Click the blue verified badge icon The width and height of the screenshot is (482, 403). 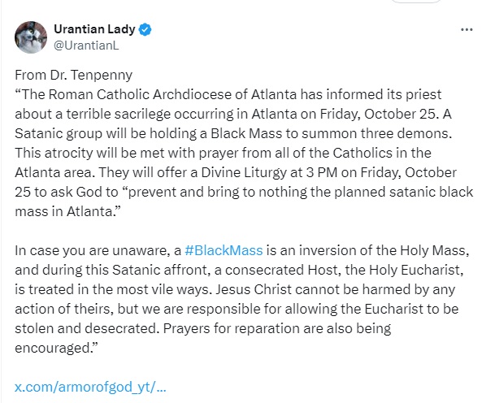tap(145, 30)
